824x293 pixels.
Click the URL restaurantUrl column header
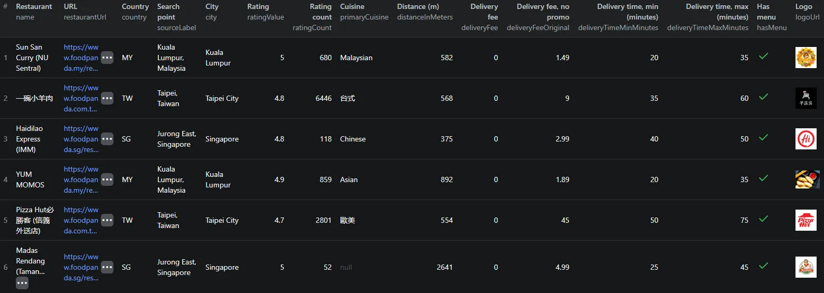pyautogui.click(x=85, y=12)
